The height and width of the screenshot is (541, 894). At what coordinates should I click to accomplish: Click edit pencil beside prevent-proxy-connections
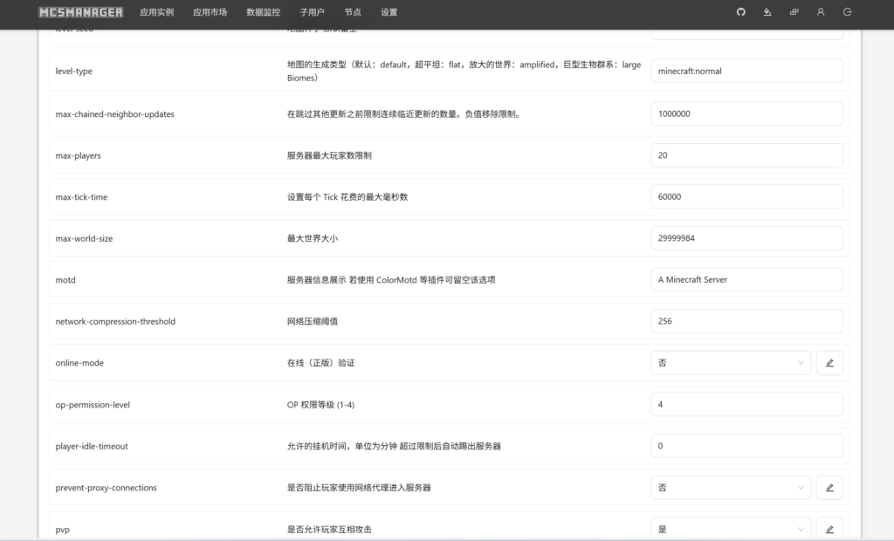coord(829,488)
